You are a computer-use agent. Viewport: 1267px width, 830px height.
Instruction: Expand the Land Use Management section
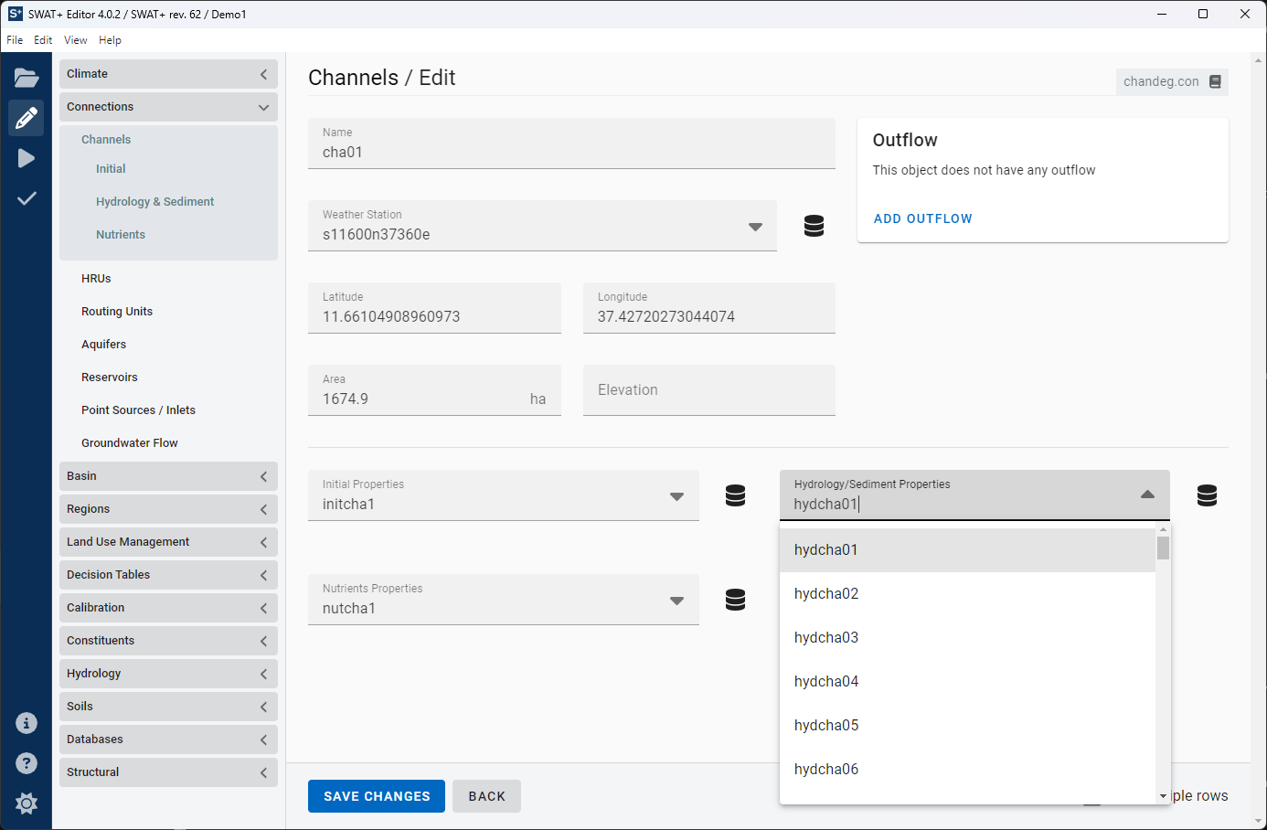[168, 542]
